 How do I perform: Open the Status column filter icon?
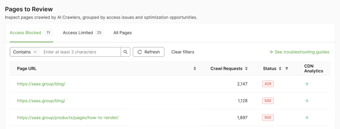(x=287, y=69)
